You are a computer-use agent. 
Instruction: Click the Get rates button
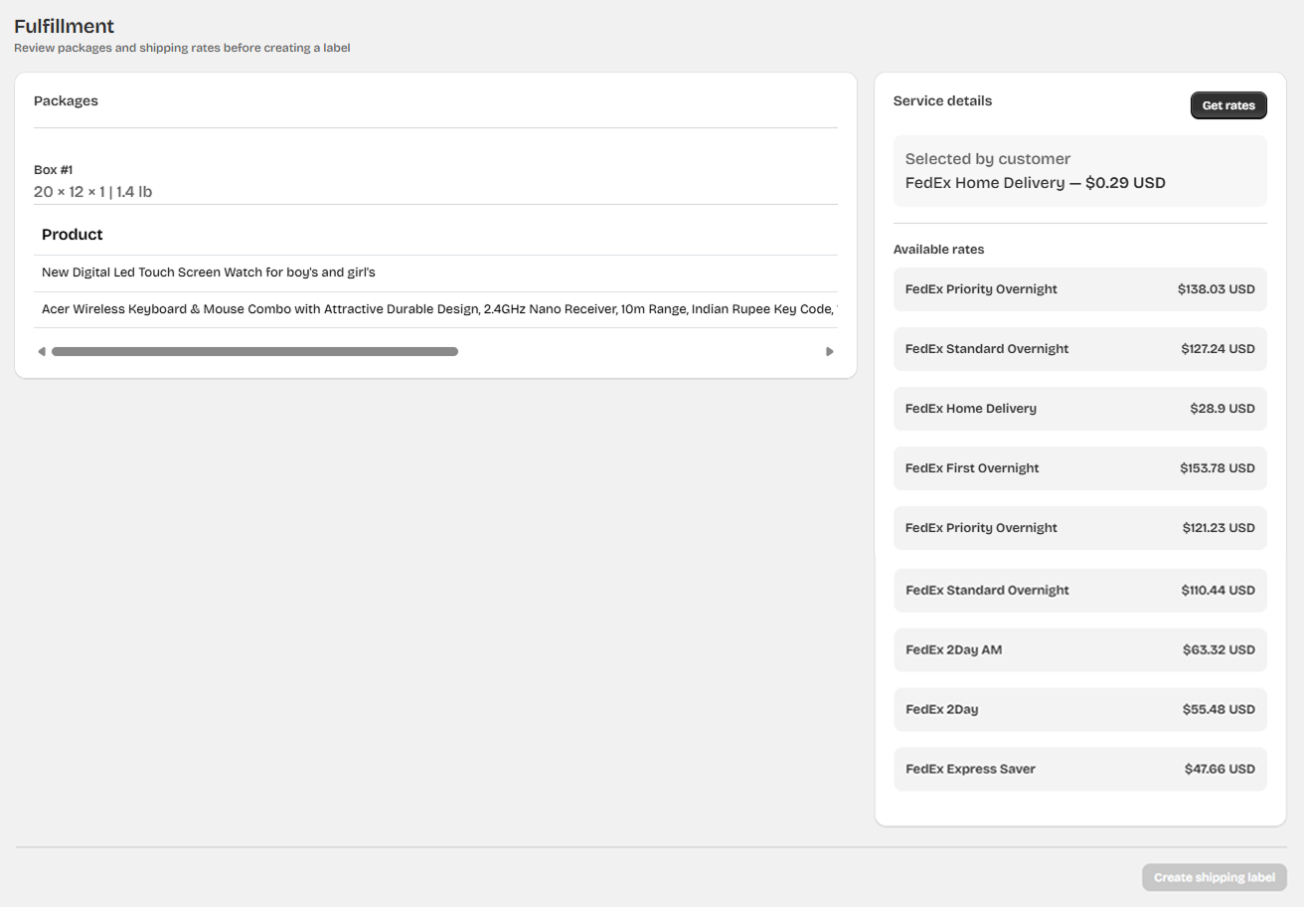1228,105
